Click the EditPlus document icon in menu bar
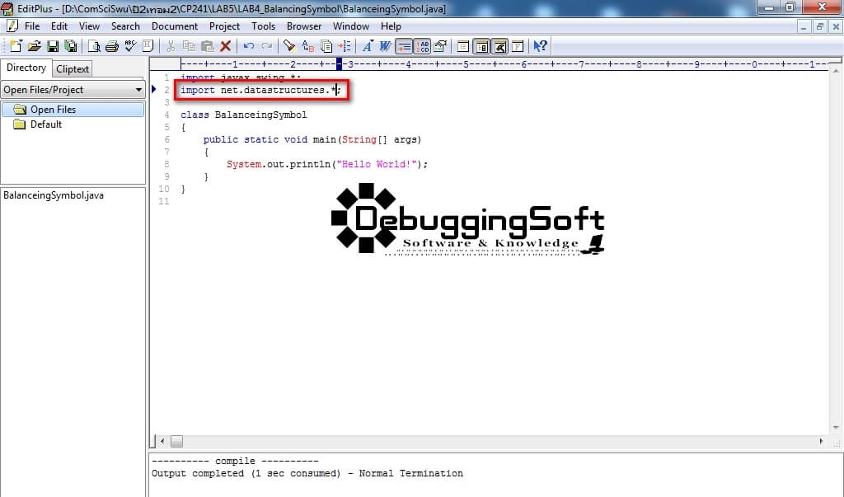Image resolution: width=844 pixels, height=497 pixels. [12, 26]
